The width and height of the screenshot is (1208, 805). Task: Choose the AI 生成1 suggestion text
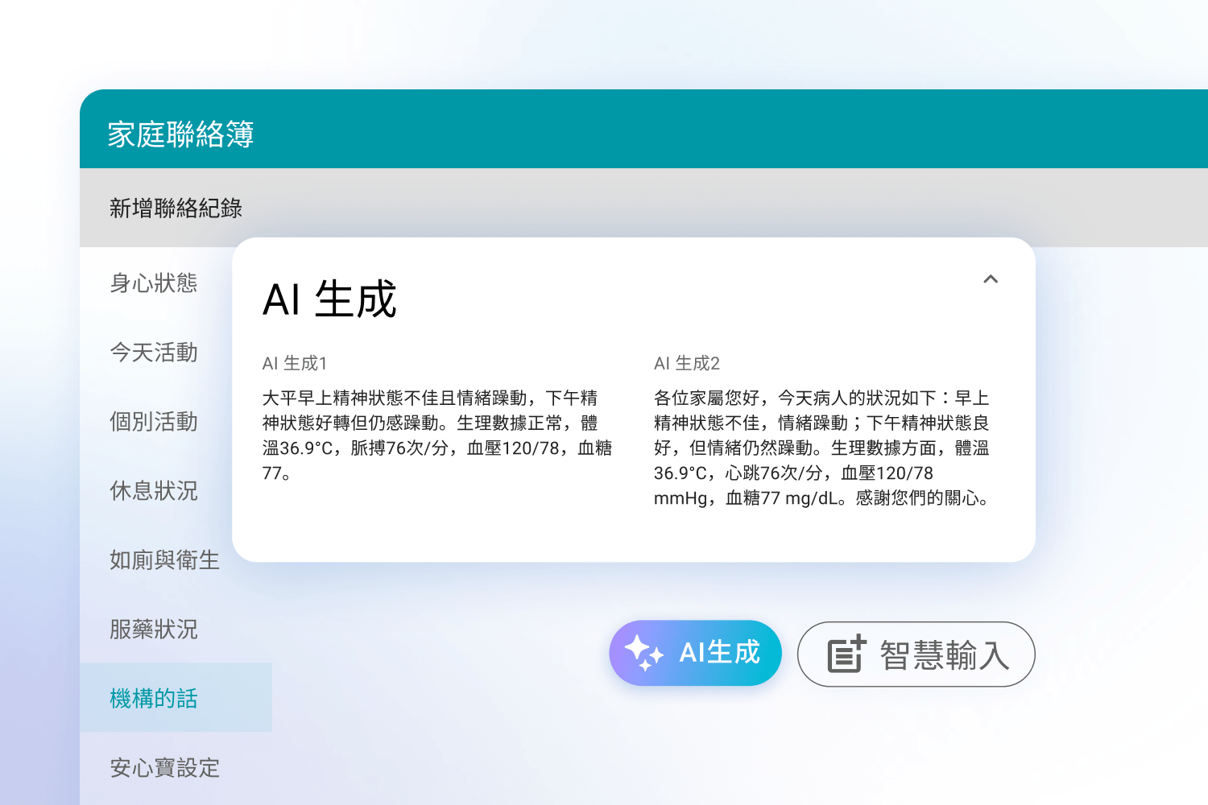(x=437, y=436)
